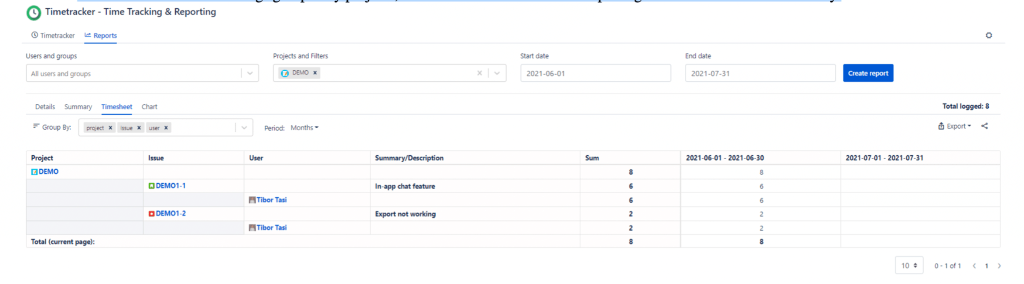
Task: Click the DEMO1-1 story issue icon
Action: pos(151,186)
